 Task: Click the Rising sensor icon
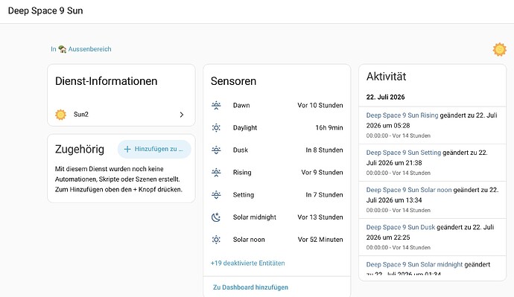coord(216,173)
